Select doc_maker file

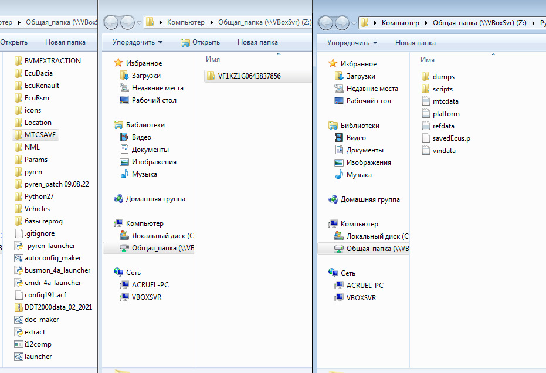(x=36, y=320)
